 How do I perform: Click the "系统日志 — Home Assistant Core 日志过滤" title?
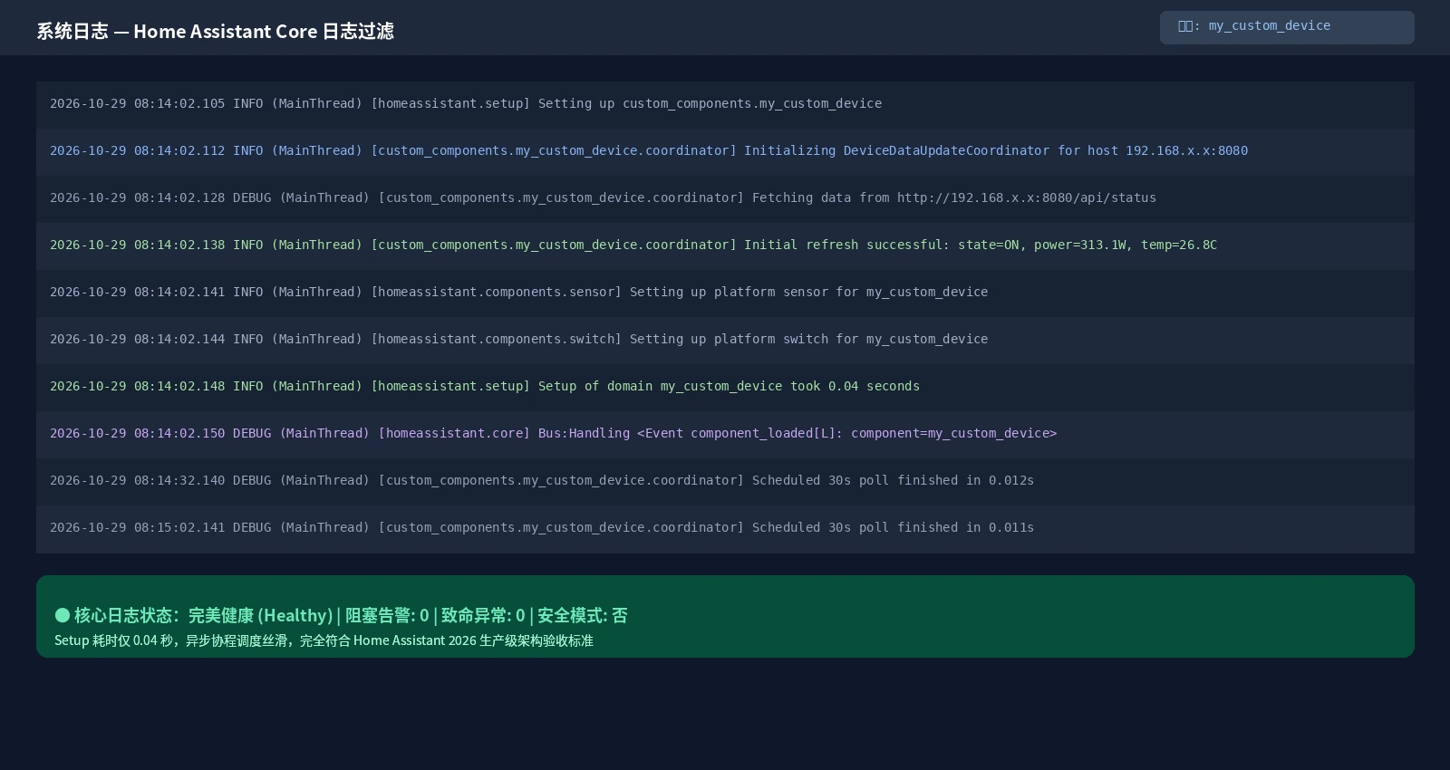(216, 32)
